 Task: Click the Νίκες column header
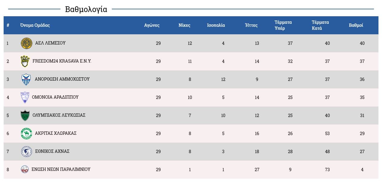click(184, 25)
